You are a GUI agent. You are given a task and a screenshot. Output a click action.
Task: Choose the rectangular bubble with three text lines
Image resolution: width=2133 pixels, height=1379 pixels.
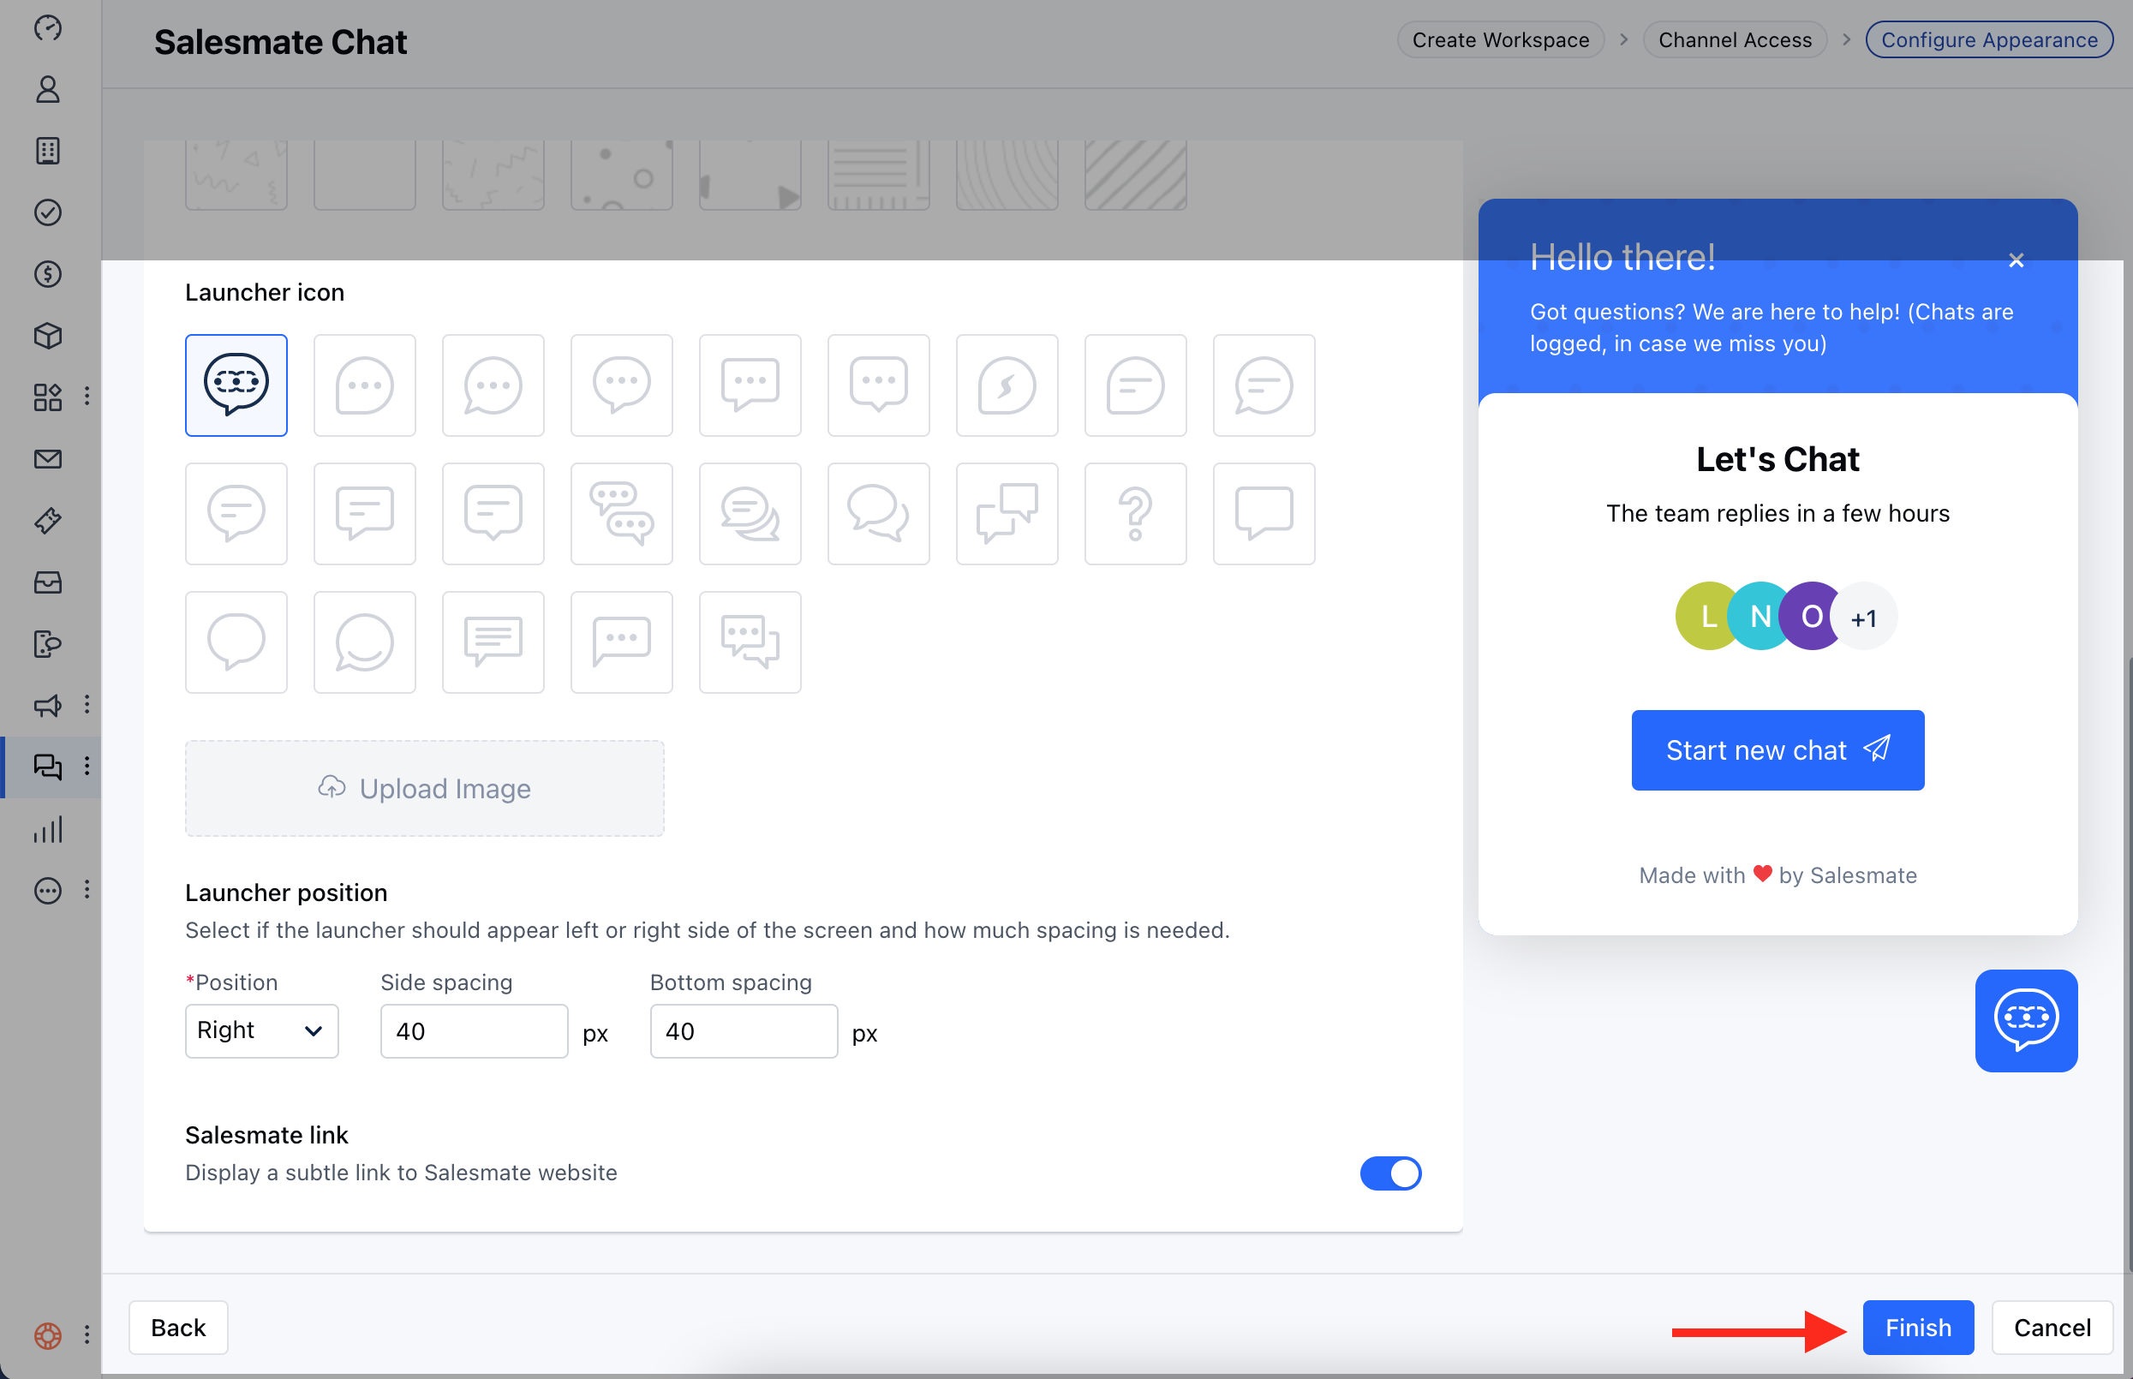(493, 642)
